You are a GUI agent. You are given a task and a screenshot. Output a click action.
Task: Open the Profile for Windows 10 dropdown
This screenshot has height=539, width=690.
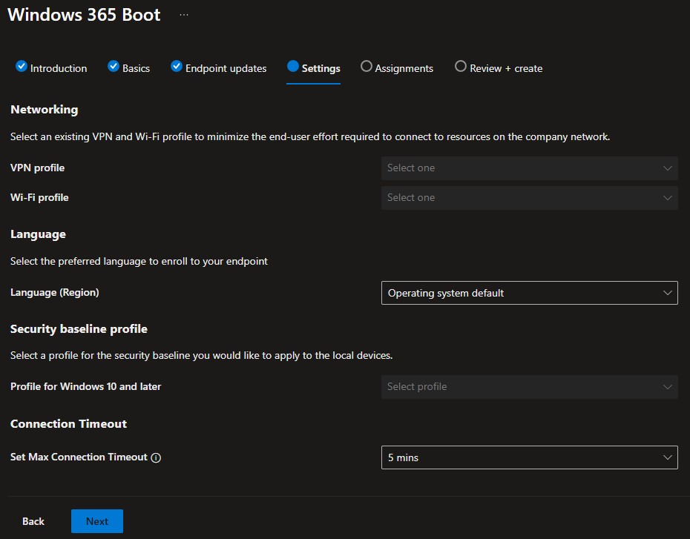point(529,386)
